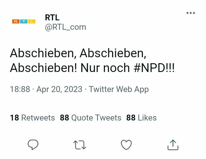Open the share tweet icon
This screenshot has height=159, width=206.
[x=173, y=145]
